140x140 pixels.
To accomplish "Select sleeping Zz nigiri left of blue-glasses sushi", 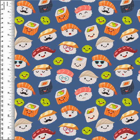I will click(x=42, y=71).
